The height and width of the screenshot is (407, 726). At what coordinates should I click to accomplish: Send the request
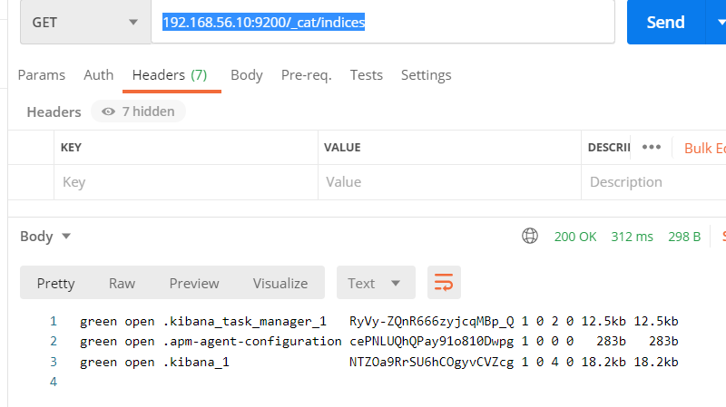pyautogui.click(x=665, y=22)
